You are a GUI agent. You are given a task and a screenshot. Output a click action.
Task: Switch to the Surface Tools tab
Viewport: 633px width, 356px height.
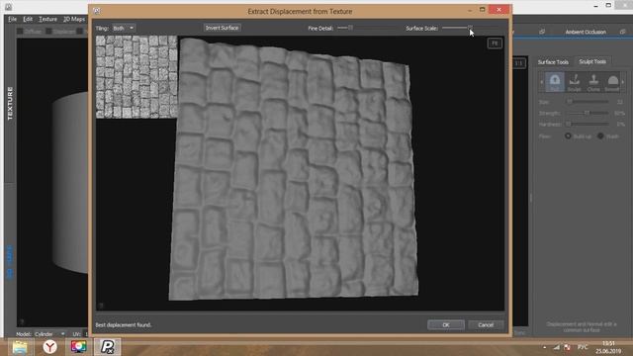(x=553, y=61)
